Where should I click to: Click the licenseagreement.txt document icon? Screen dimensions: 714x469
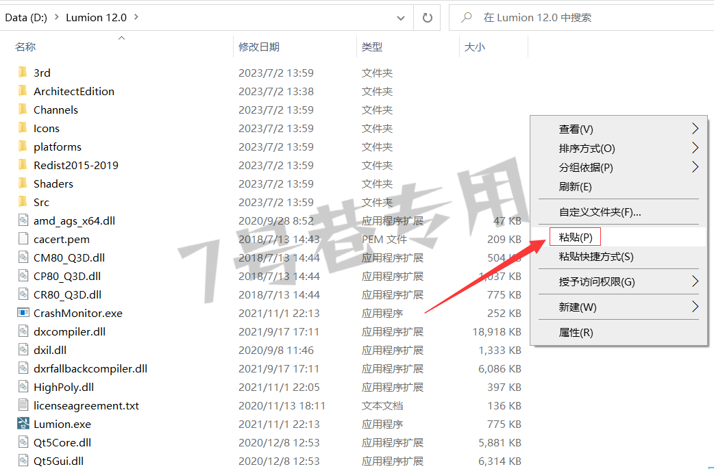pos(23,405)
